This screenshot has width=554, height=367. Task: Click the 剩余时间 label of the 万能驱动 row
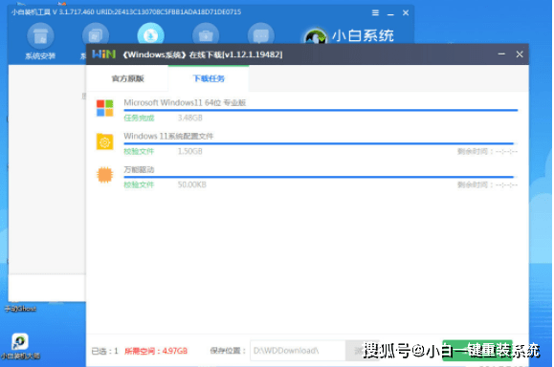pyautogui.click(x=487, y=184)
